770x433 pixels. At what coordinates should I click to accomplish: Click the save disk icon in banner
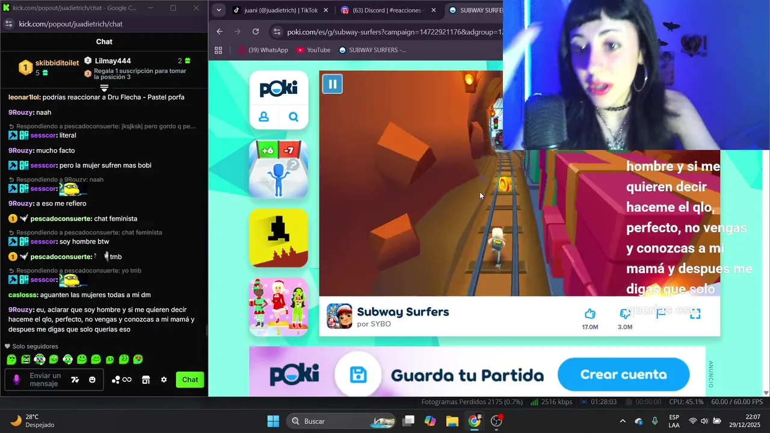pos(358,375)
